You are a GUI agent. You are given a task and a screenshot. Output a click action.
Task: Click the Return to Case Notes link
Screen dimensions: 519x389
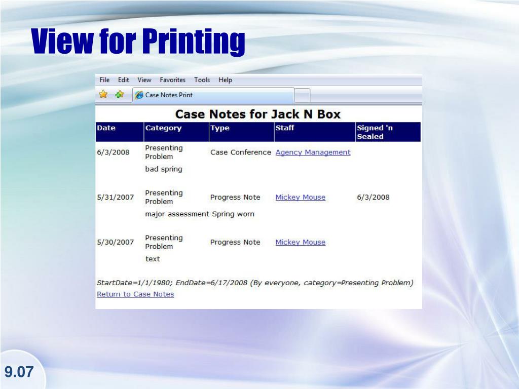135,294
